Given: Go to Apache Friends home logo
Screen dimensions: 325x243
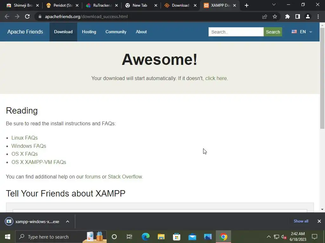Looking at the screenshot, I should (25, 32).
